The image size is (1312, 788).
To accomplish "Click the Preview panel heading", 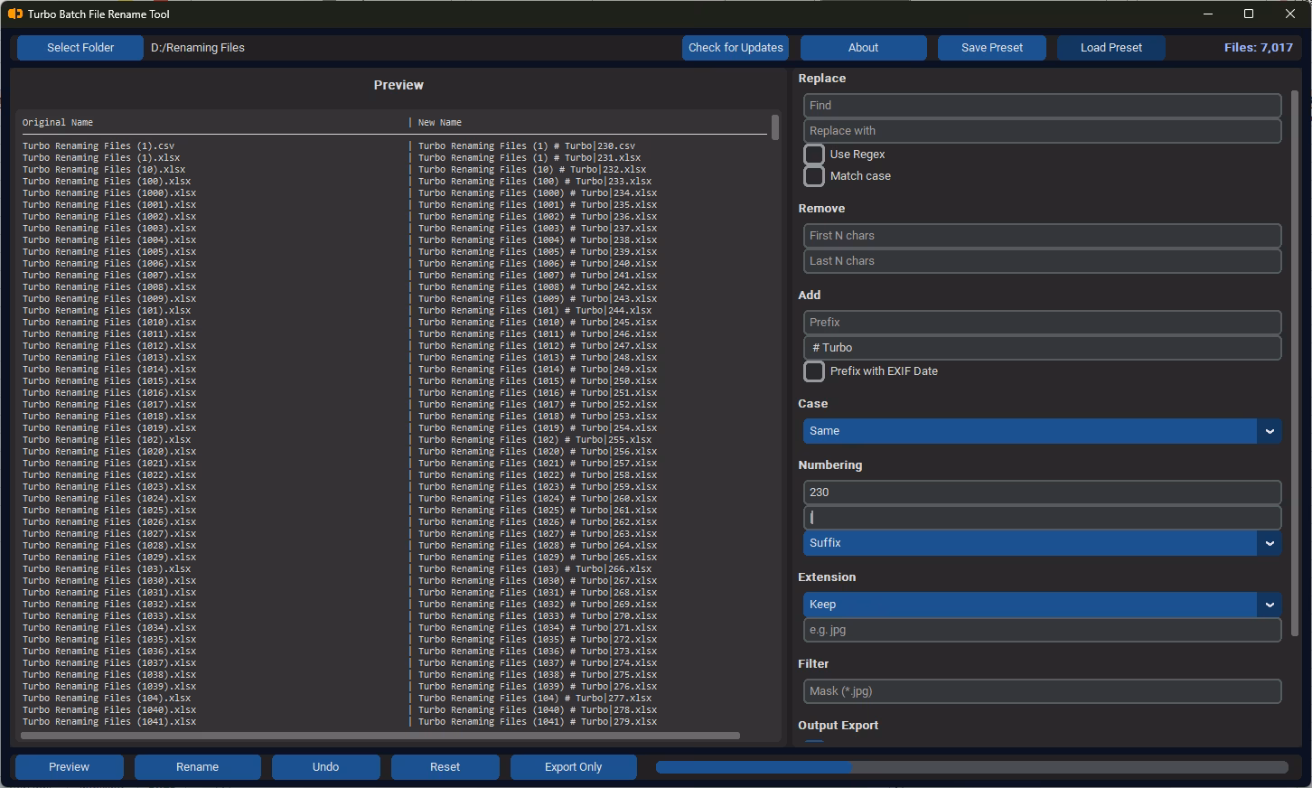I will [x=398, y=85].
